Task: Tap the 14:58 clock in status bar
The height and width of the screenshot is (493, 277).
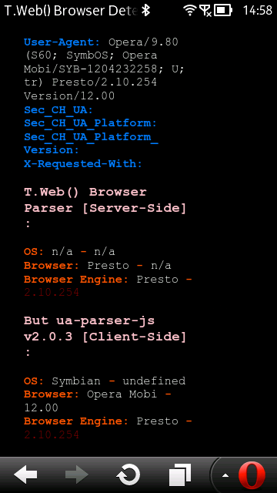Action: click(258, 11)
